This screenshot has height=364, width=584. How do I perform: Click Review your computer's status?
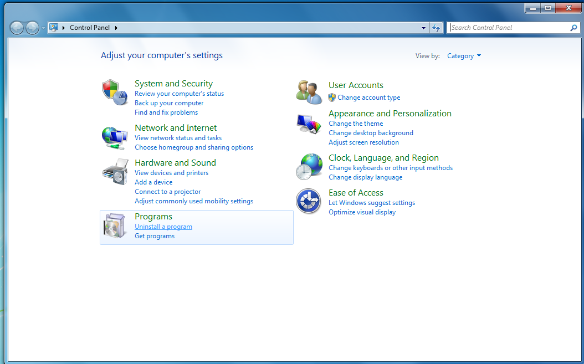179,94
